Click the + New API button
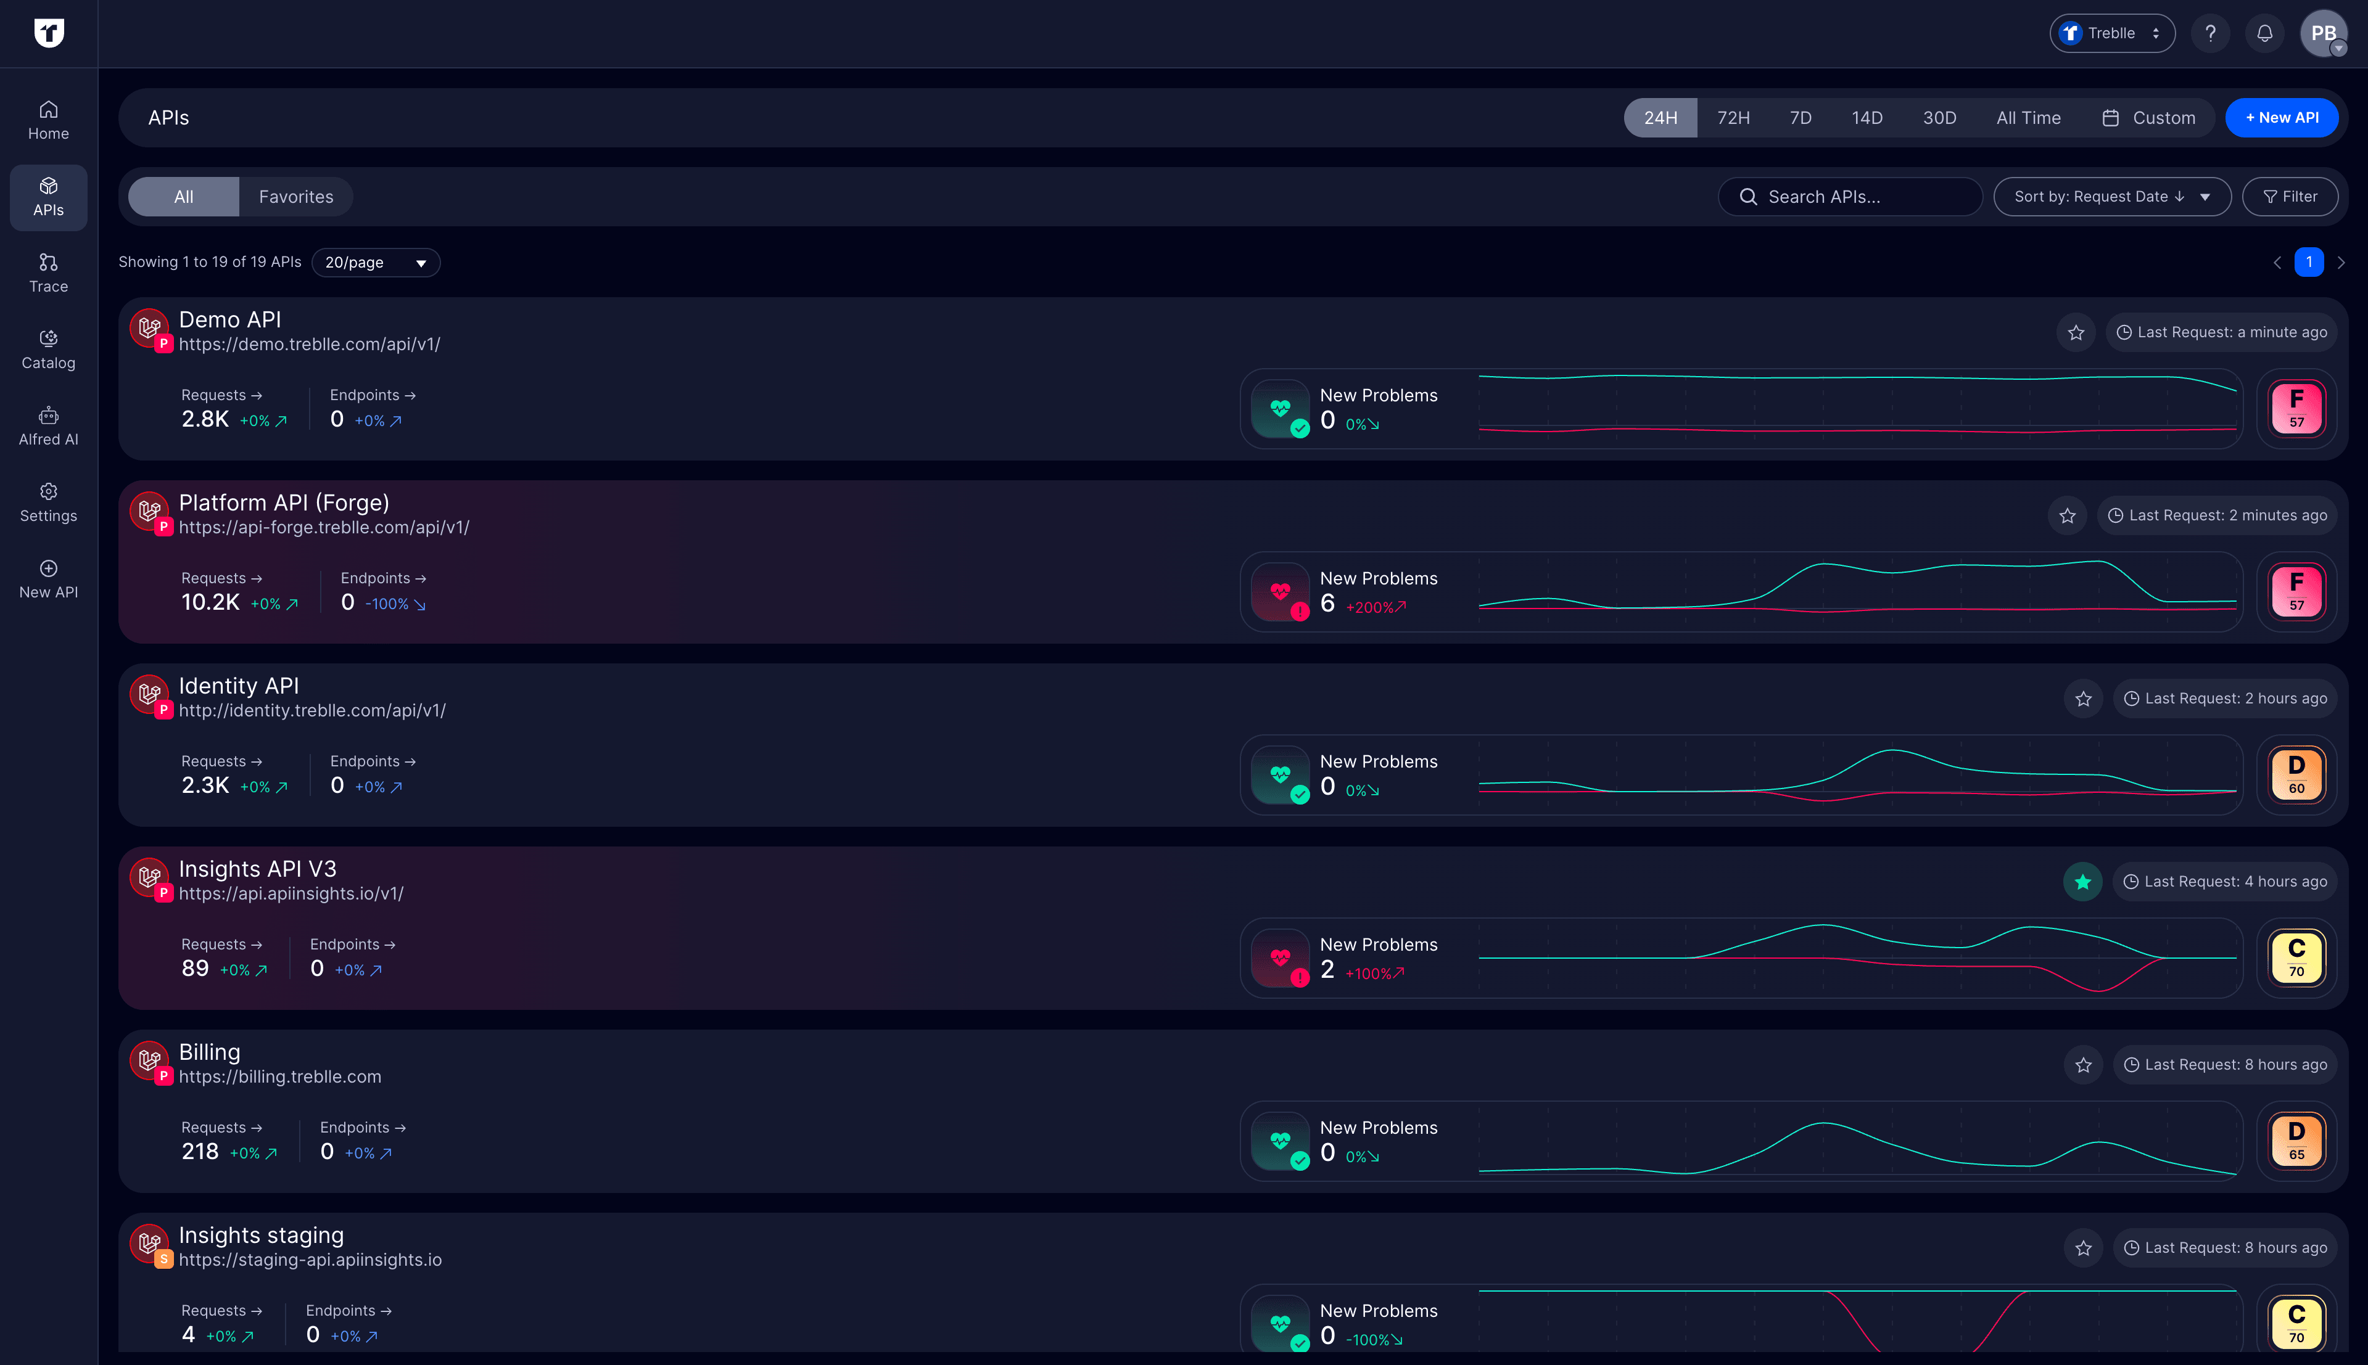This screenshot has width=2368, height=1365. (x=2281, y=118)
